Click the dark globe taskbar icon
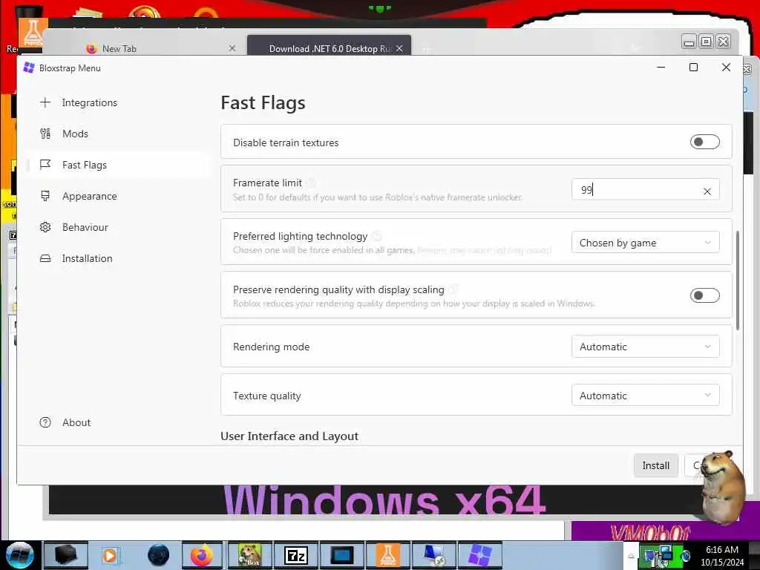The width and height of the screenshot is (760, 570). (159, 555)
